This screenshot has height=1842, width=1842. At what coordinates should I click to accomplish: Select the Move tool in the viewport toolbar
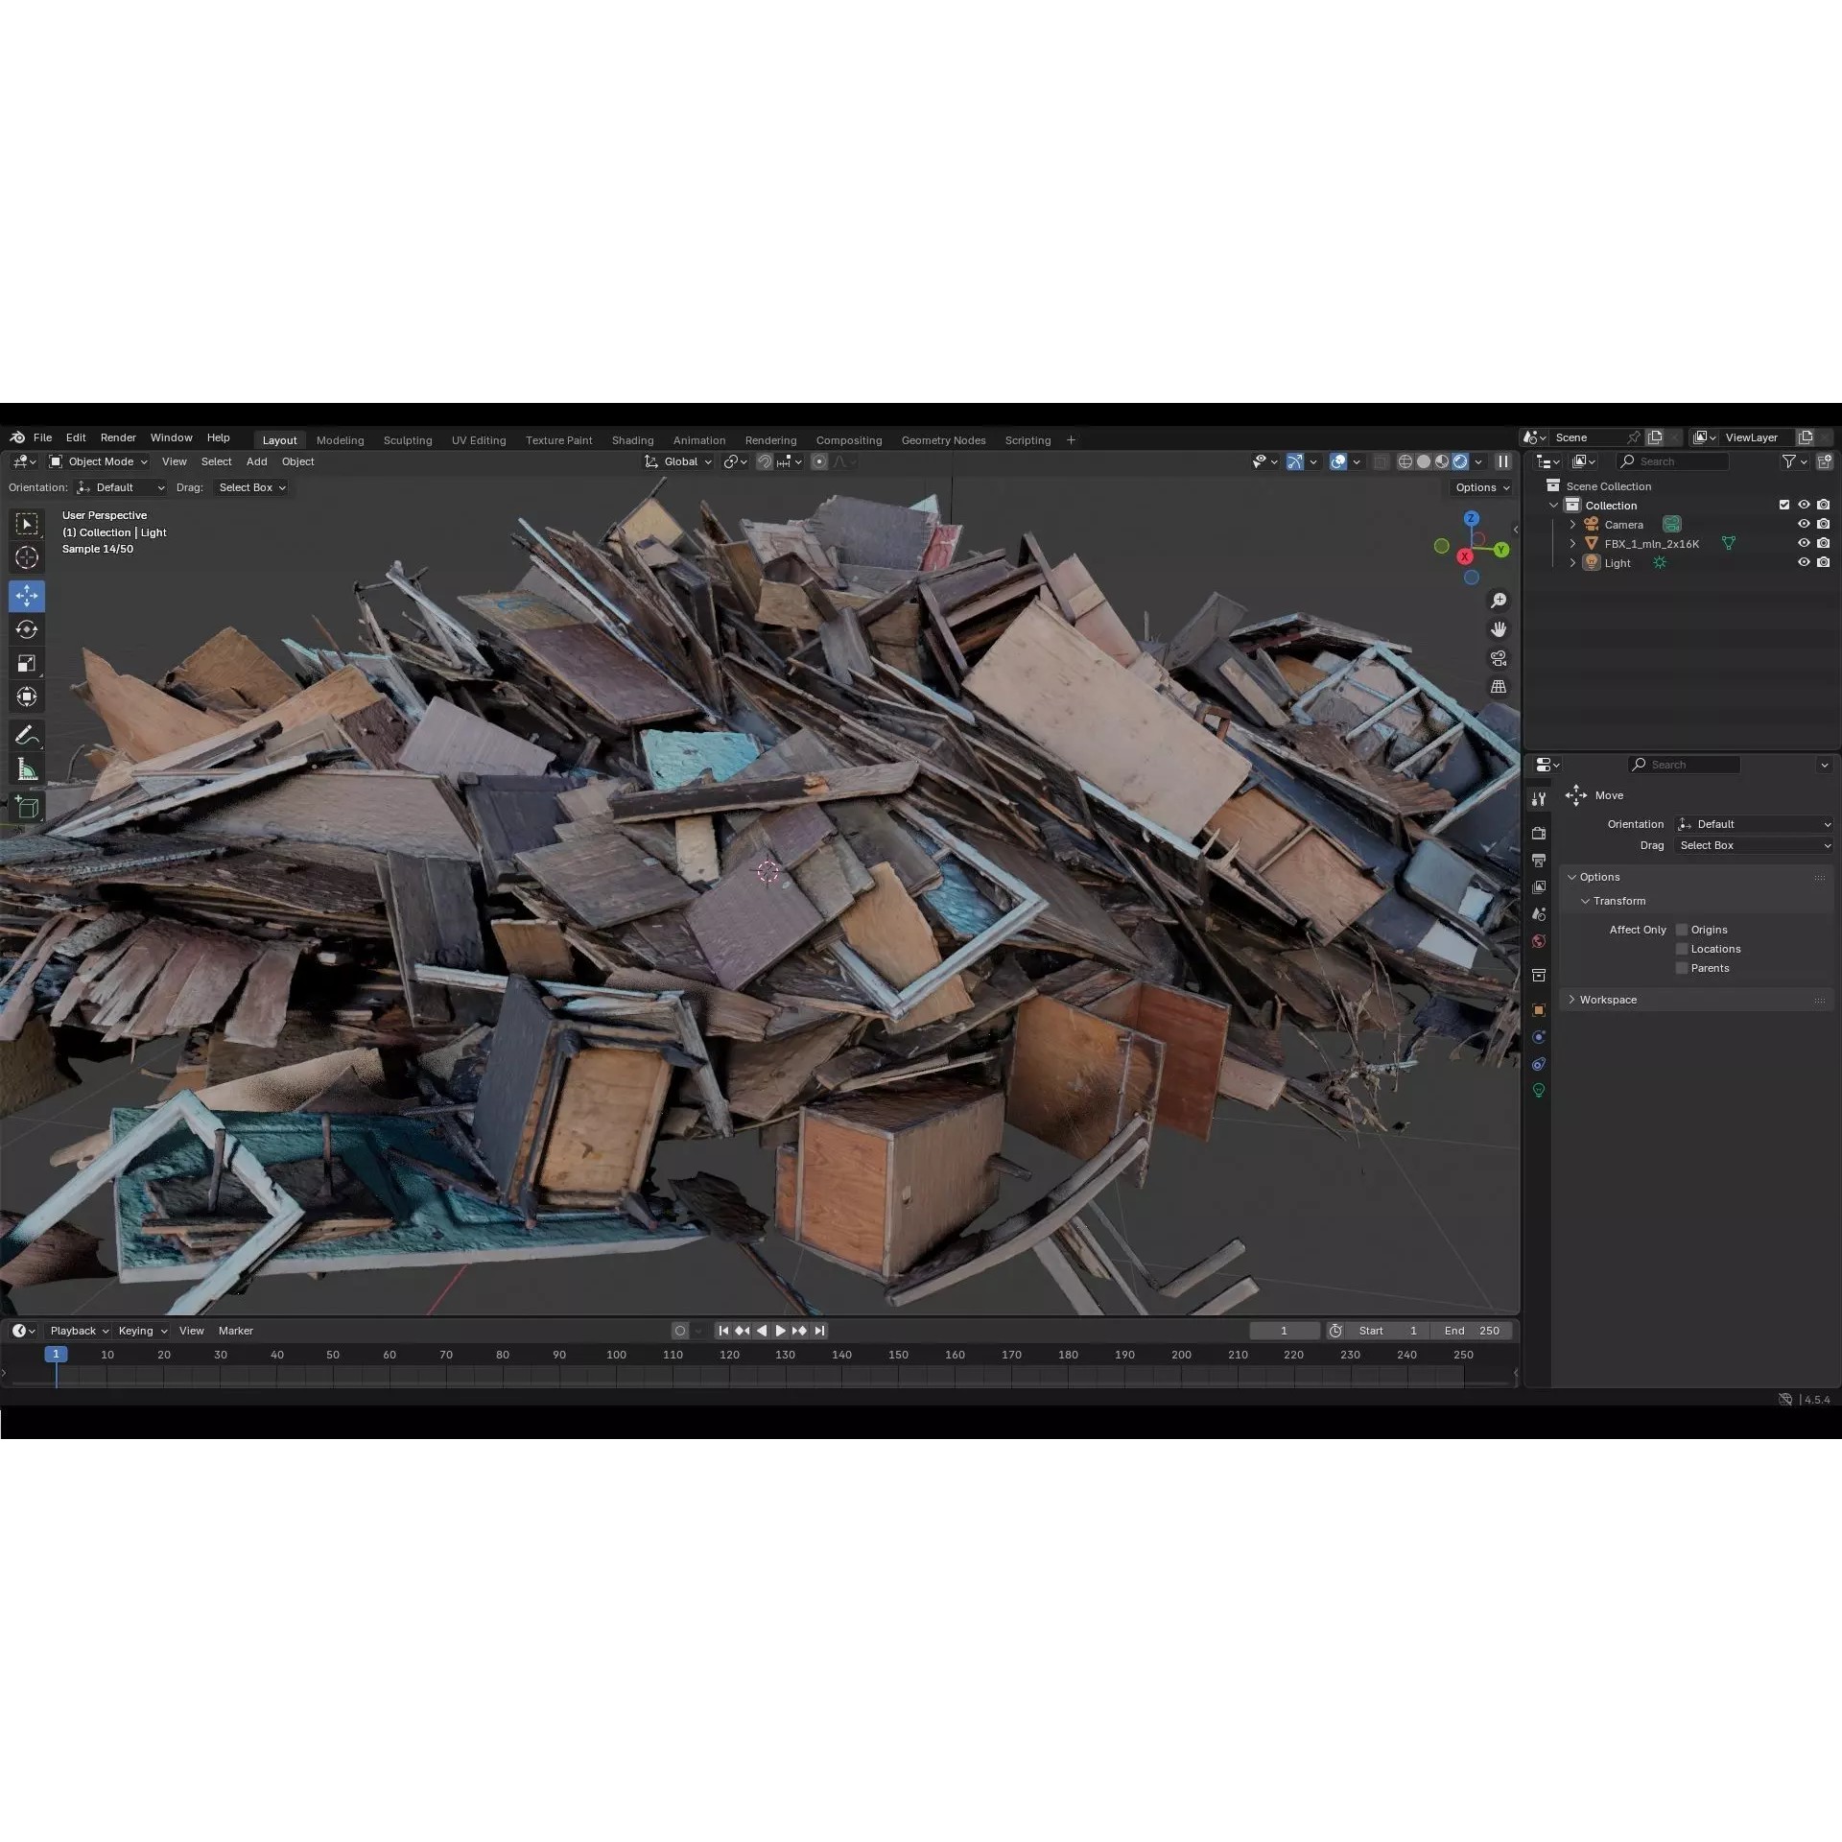tap(27, 596)
